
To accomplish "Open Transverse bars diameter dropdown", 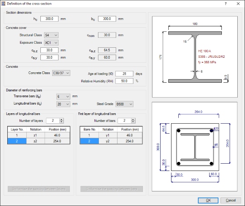I will pos(63,96).
